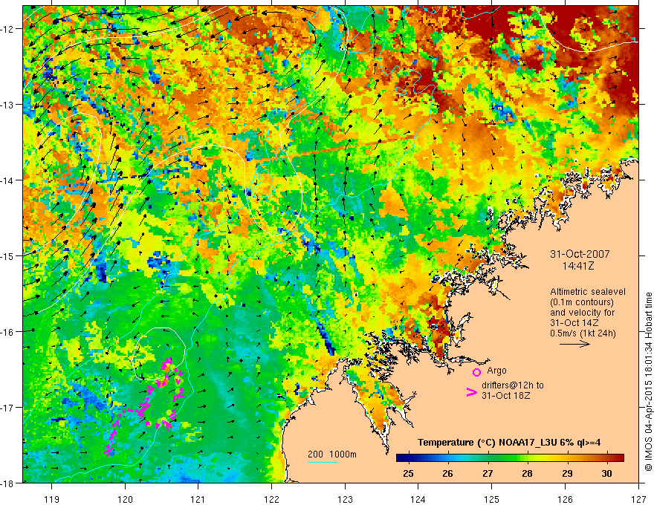
Task: Click the '1000m' depth contour label
Action: pyautogui.click(x=343, y=454)
